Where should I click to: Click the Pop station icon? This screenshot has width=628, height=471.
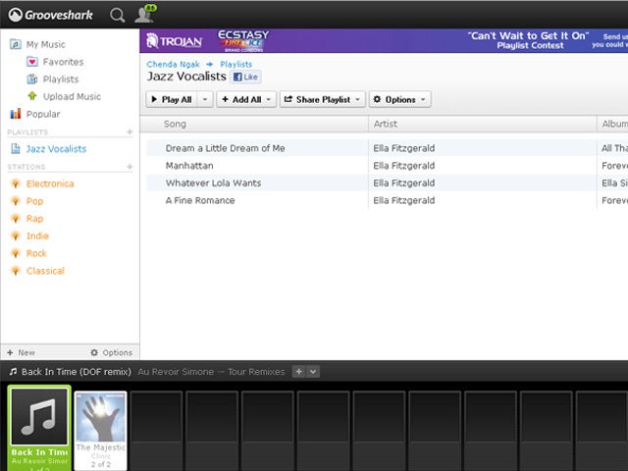[x=16, y=201]
